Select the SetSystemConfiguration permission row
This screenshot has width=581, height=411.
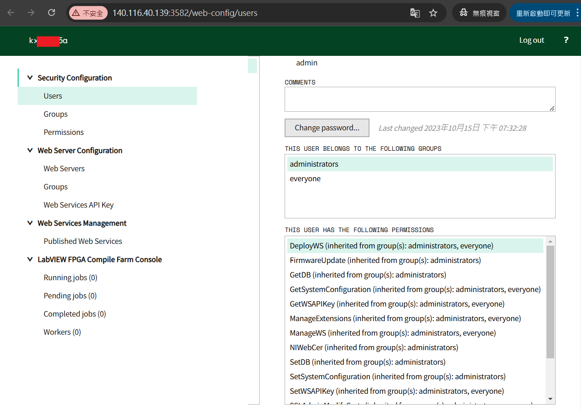click(x=415, y=376)
